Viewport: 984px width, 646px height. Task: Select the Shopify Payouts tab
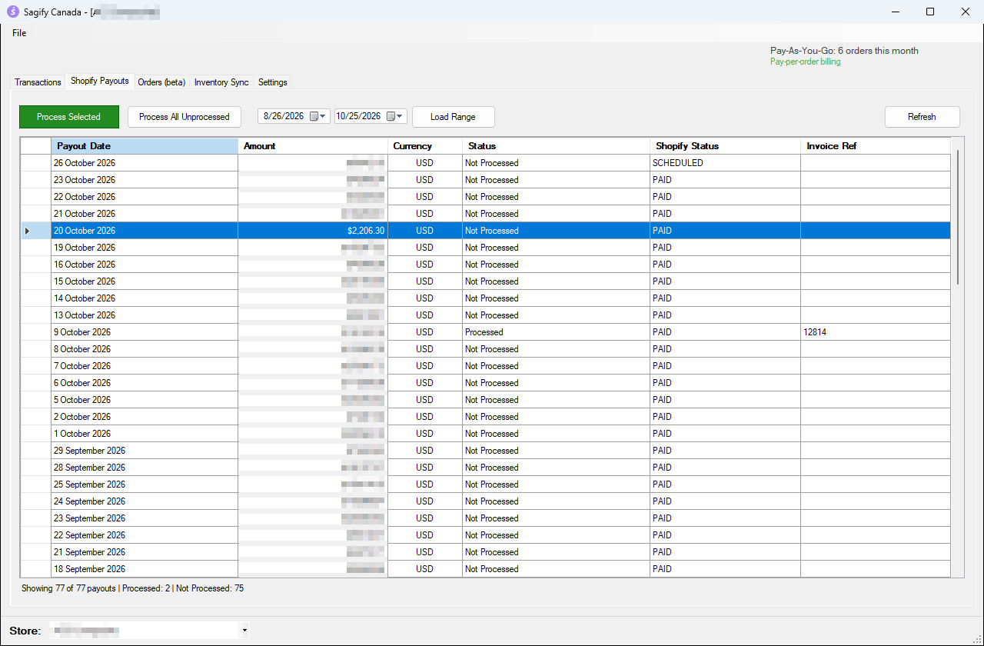tap(100, 81)
